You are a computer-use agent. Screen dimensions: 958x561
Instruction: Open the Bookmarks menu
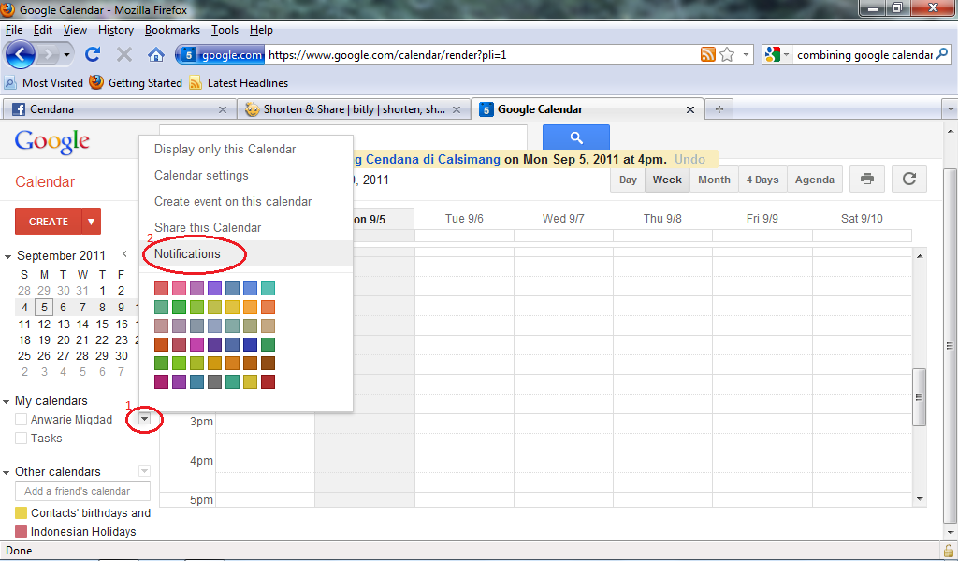pyautogui.click(x=172, y=30)
